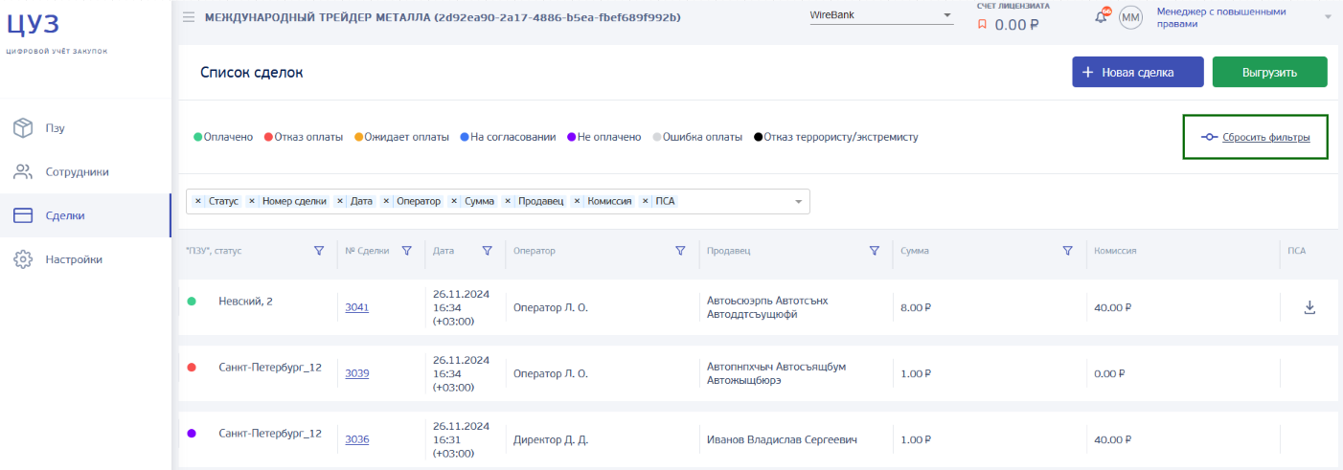Click the Пзу box icon in the sidebar
This screenshot has width=1343, height=470.
[x=24, y=127]
